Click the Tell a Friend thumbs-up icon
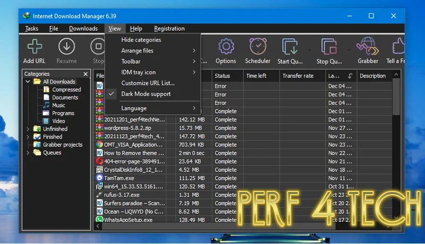Image resolution: width=425 pixels, height=244 pixels. point(398,46)
